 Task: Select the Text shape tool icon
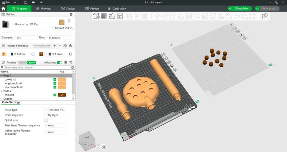pos(221,16)
